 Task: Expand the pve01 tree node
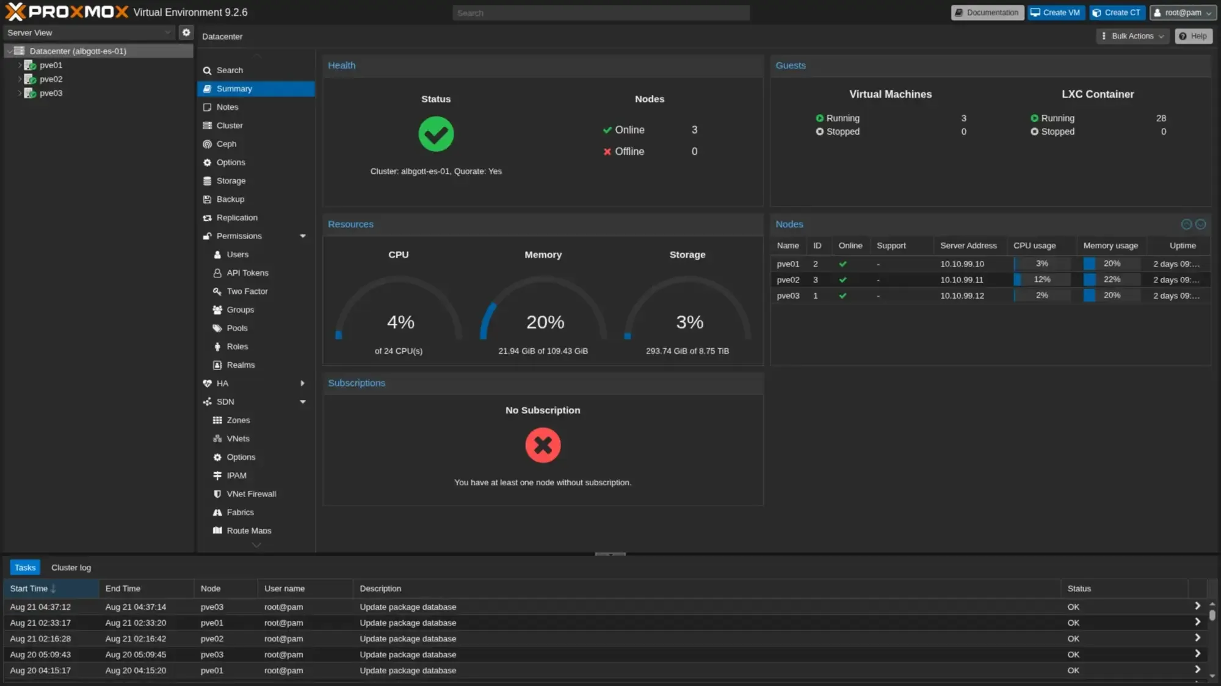tap(20, 65)
